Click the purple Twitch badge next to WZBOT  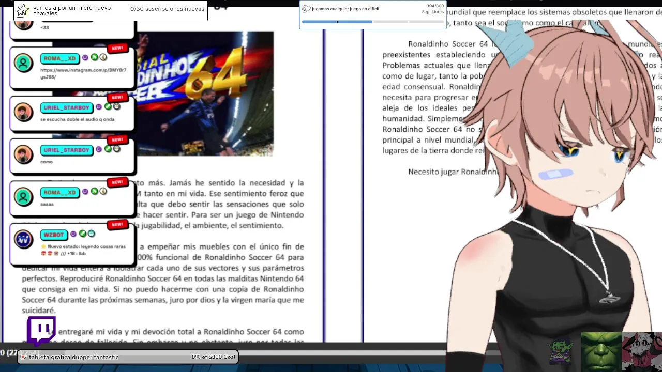pos(73,234)
